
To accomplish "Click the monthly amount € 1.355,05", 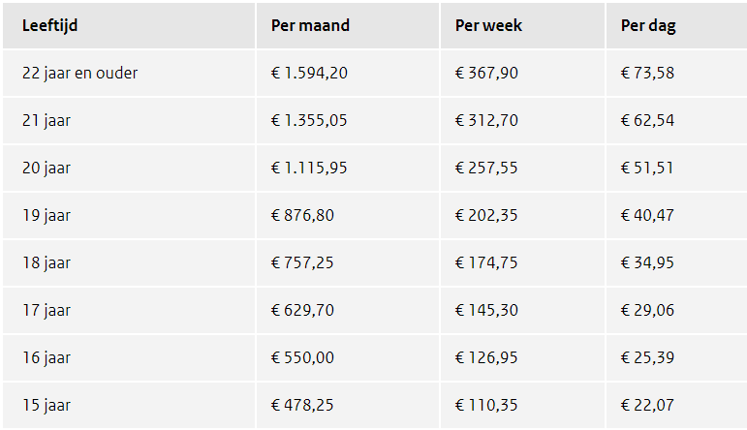I will (309, 121).
